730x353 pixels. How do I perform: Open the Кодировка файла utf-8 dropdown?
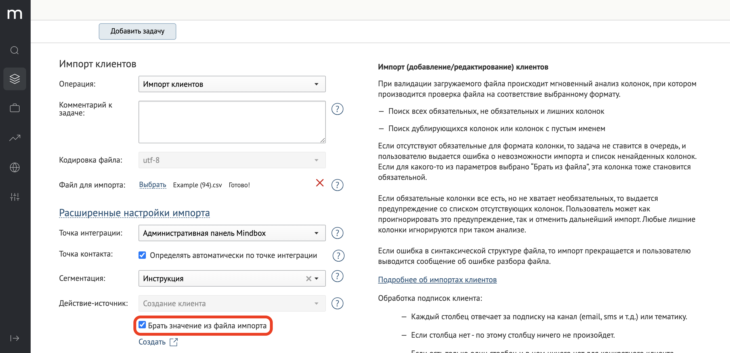pyautogui.click(x=232, y=160)
